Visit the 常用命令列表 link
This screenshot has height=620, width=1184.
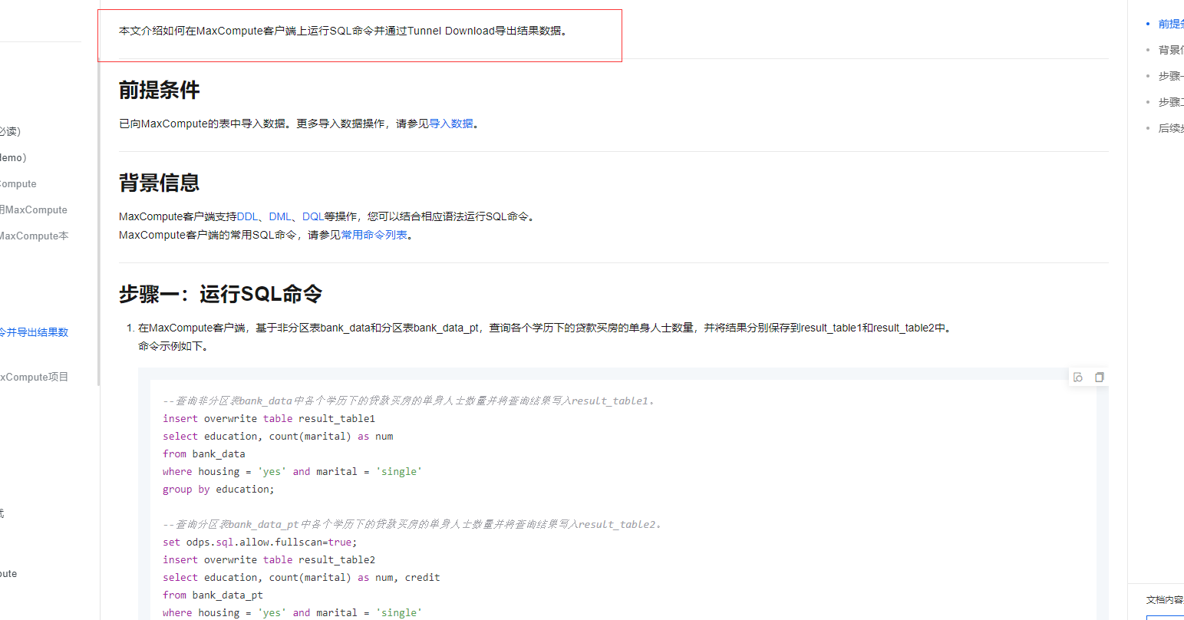coord(374,235)
